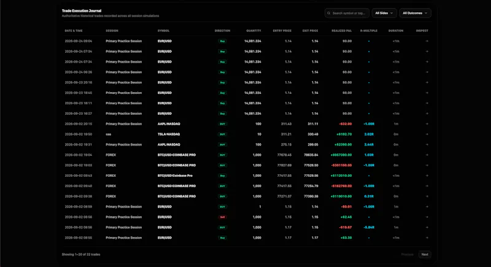Click the Symbol column header
The image size is (491, 267).
pos(163,31)
